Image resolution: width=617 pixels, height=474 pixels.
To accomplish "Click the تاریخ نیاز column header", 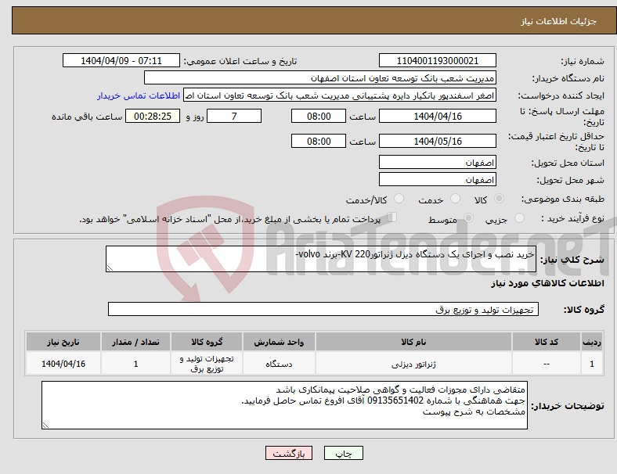I will click(63, 342).
